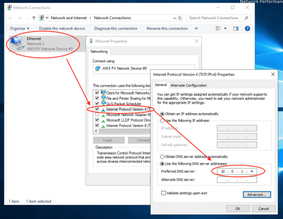Open the view options dropdown arrow
The height and width of the screenshot is (219, 283).
[x=225, y=28]
